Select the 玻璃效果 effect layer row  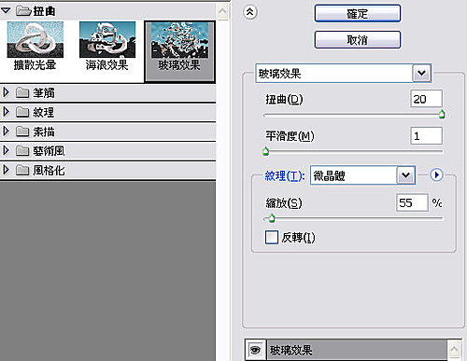coord(357,350)
